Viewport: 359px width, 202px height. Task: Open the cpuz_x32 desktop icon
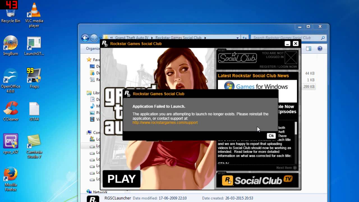point(11,144)
